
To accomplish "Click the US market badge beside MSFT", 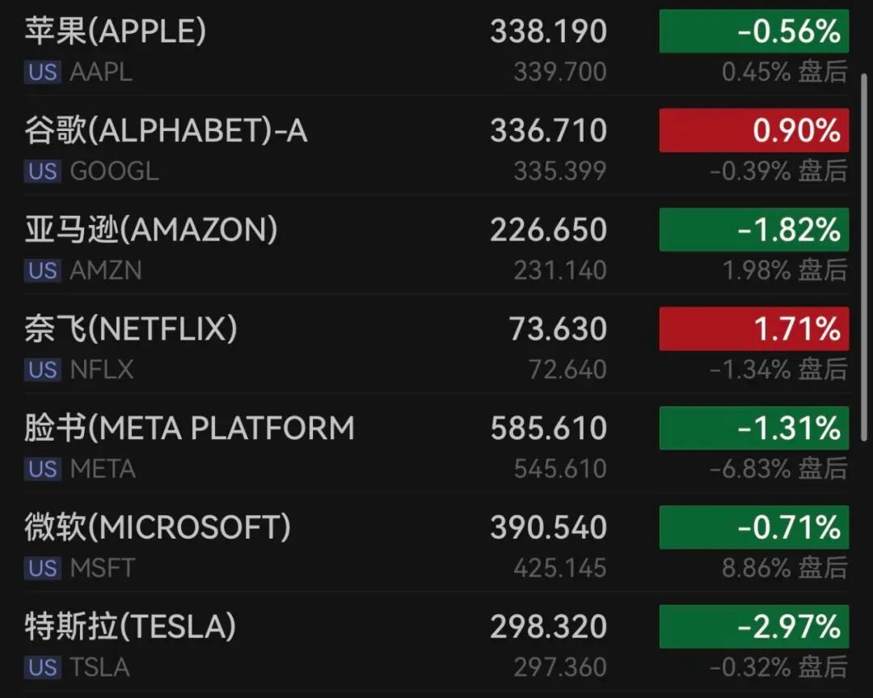I will pyautogui.click(x=42, y=568).
